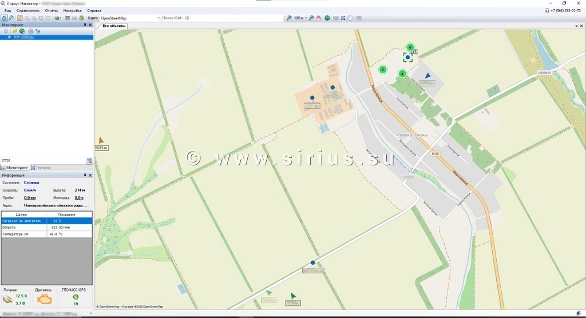This screenshot has height=318, width=586.
Task: Open the Отчёты menu
Action: 52,11
